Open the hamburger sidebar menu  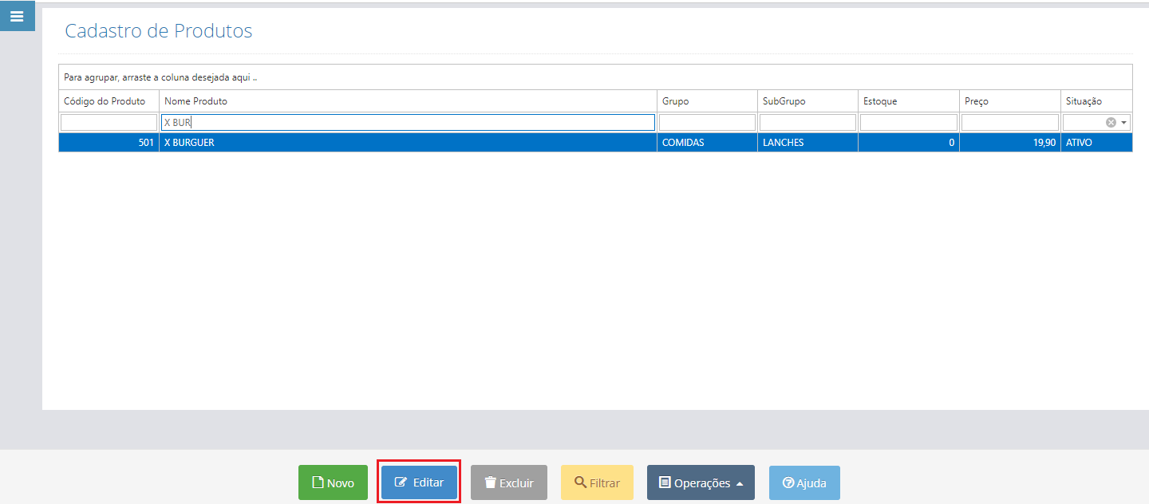17,16
